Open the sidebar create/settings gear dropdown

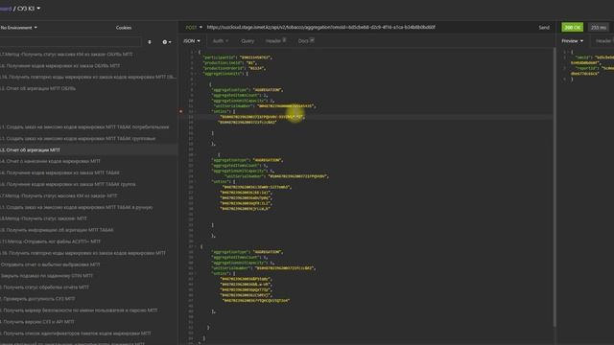pos(167,42)
